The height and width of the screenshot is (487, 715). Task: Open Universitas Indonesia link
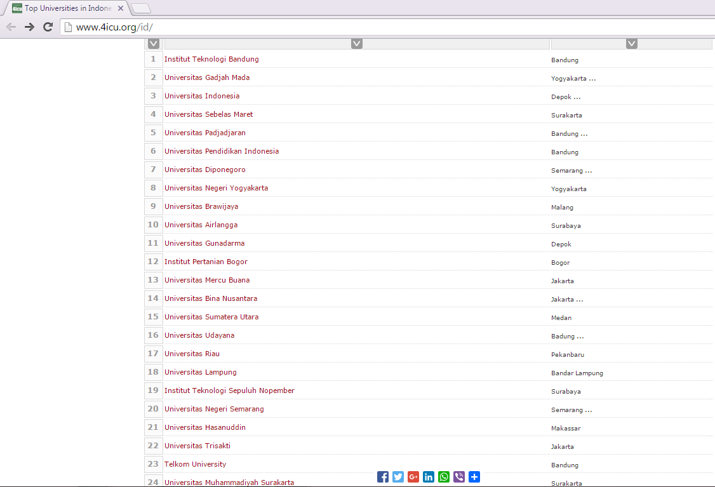tap(202, 96)
